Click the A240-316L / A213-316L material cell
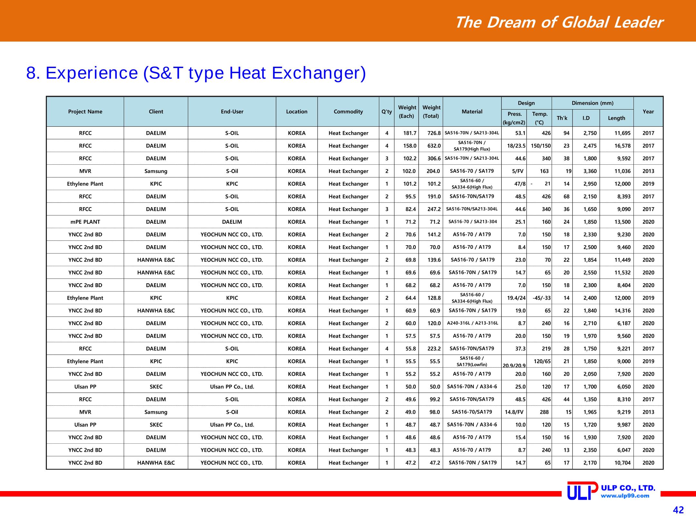This screenshot has height=522, width=696. (472, 323)
